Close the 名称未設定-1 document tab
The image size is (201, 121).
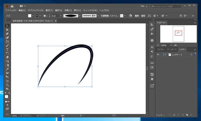point(56,21)
